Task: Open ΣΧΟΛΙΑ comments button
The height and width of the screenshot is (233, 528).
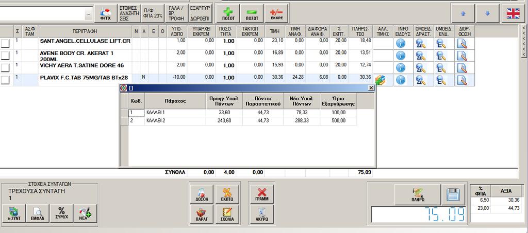Action: click(x=227, y=214)
